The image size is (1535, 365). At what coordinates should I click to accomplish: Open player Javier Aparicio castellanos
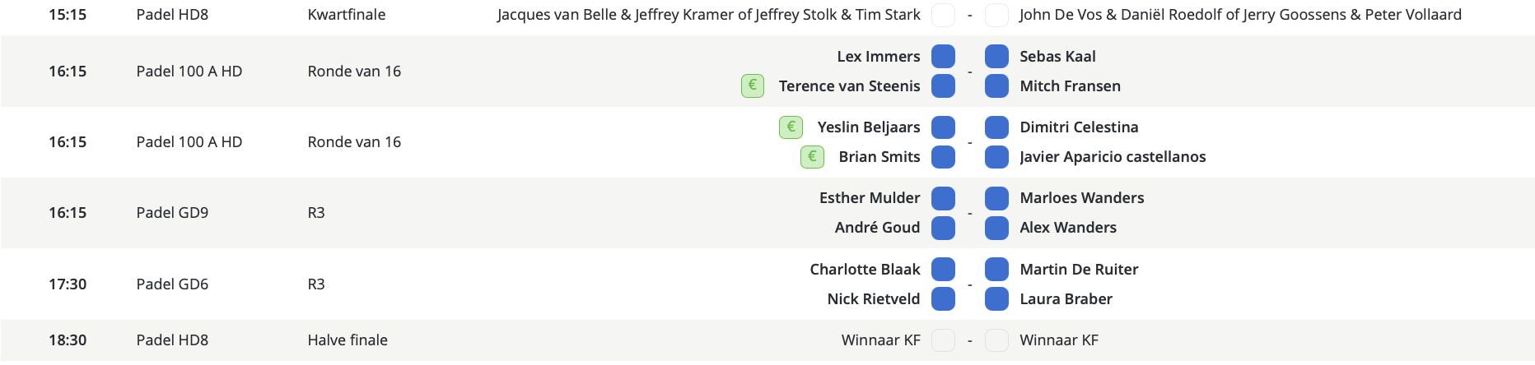coord(1113,156)
